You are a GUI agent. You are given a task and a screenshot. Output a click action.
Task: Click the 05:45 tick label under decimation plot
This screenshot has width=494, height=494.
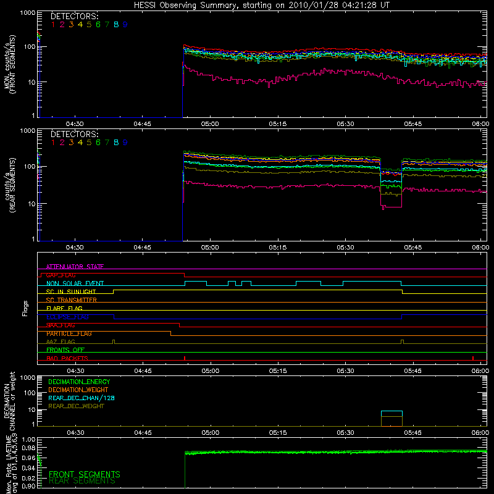(x=412, y=433)
